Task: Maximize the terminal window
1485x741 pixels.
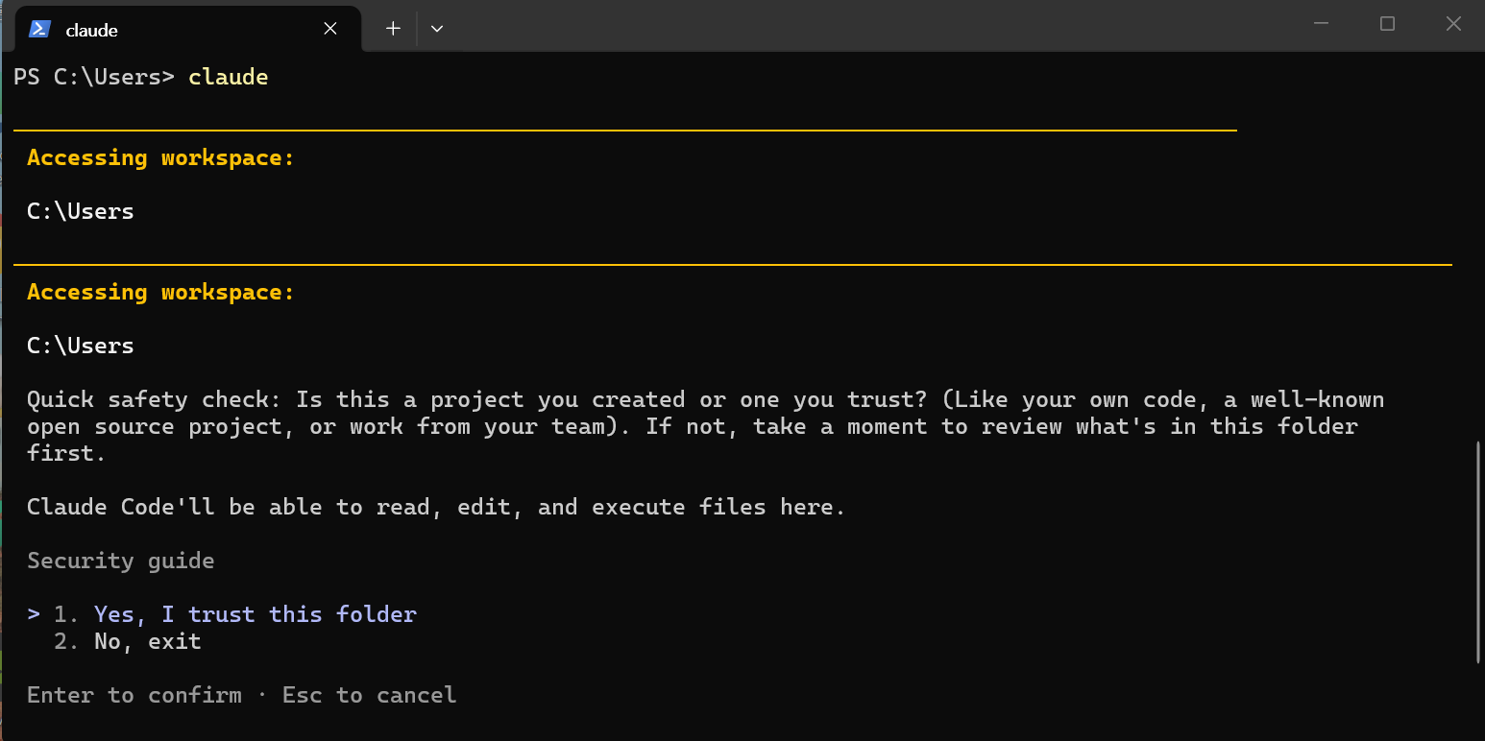Action: [x=1387, y=25]
